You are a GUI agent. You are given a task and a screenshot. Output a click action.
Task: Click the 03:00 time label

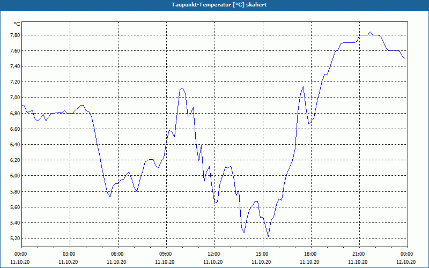point(70,254)
